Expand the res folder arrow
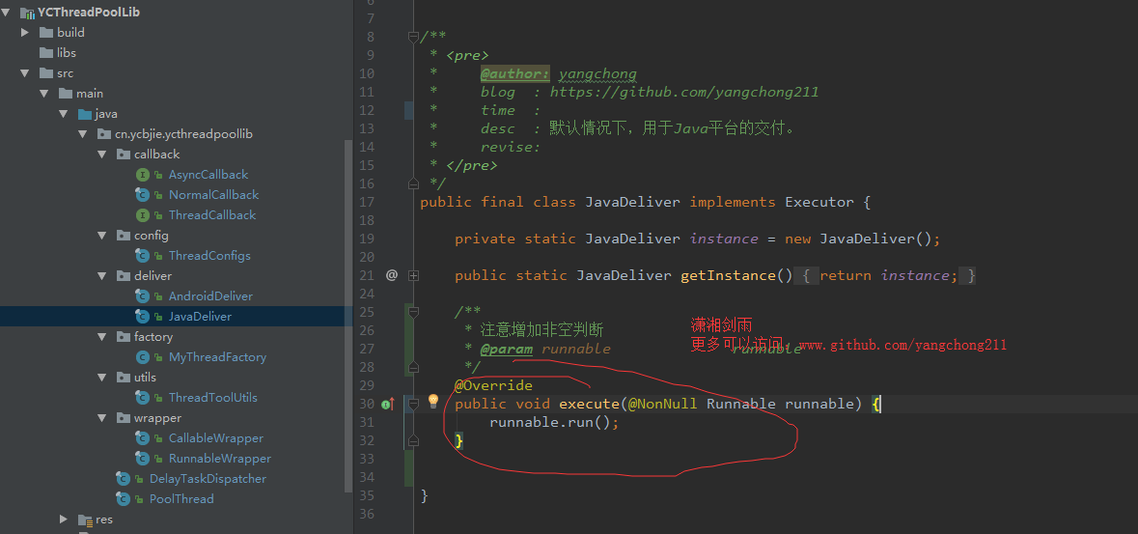1138x534 pixels. click(63, 520)
